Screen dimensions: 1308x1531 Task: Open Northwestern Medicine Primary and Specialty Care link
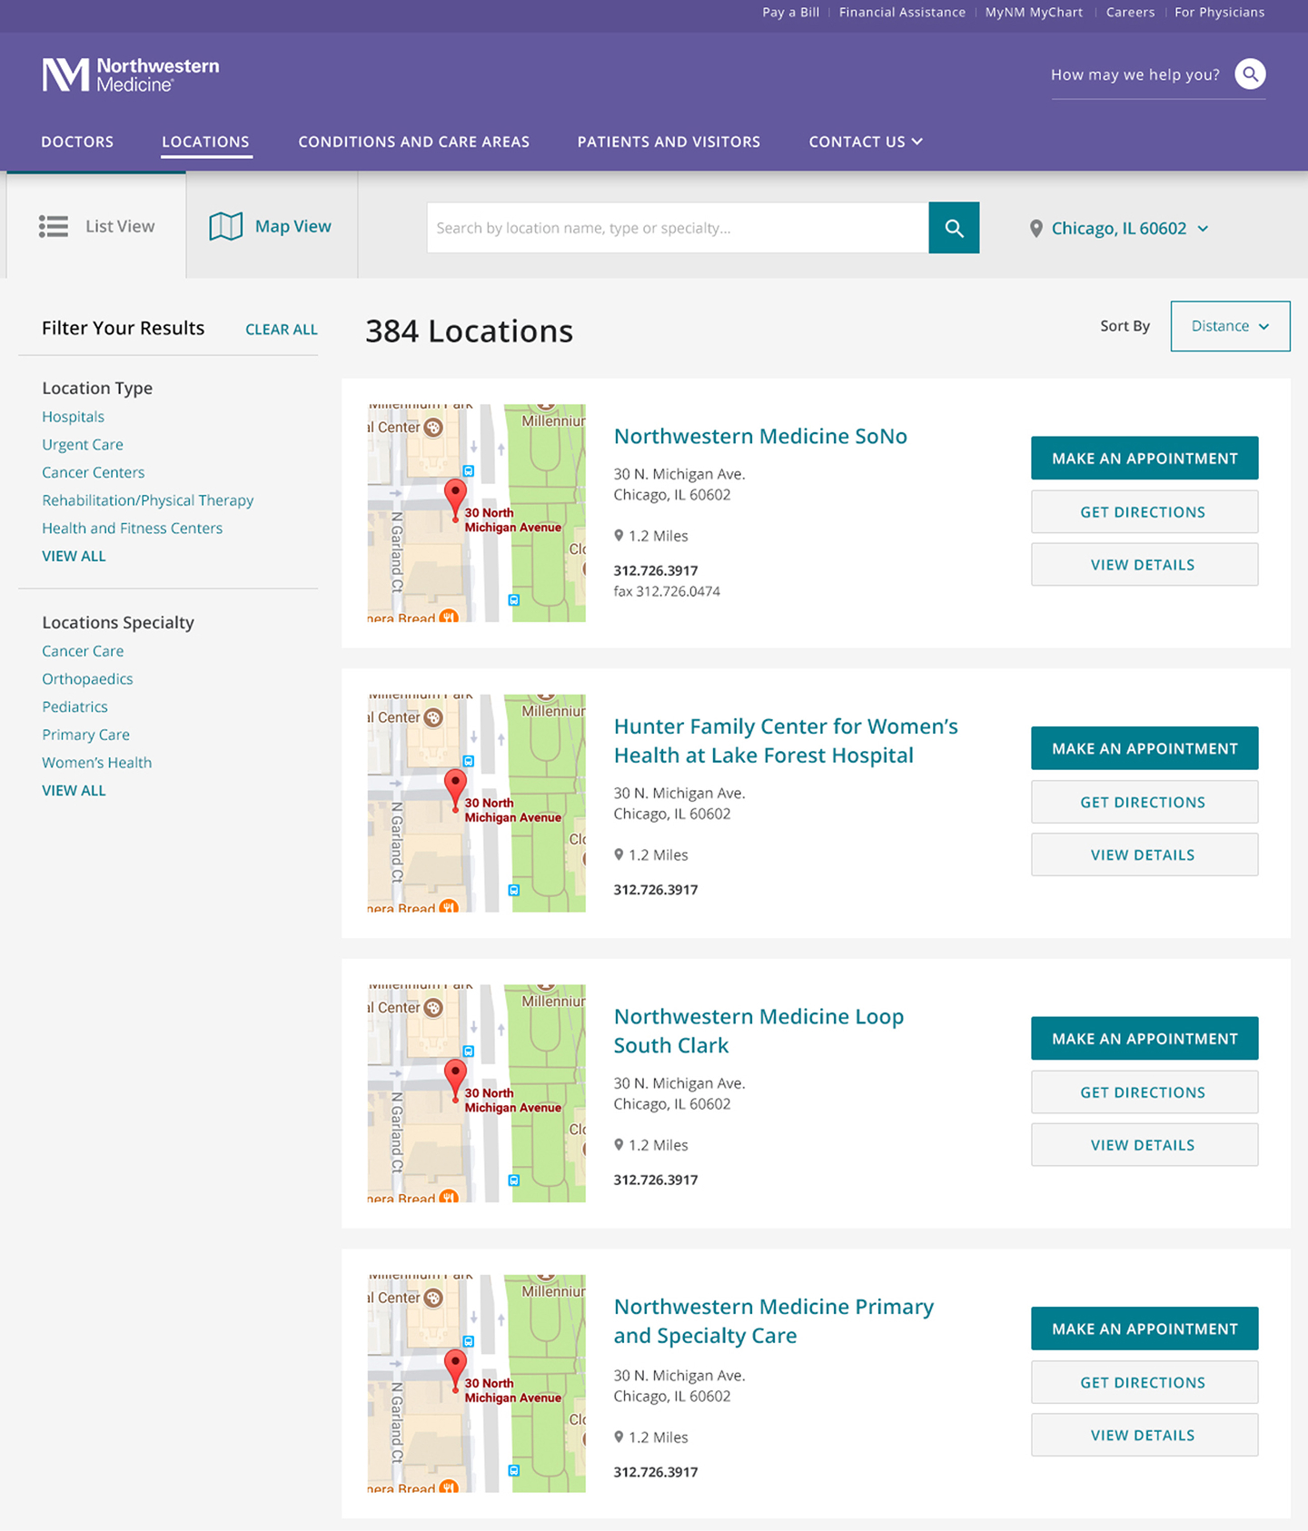[x=773, y=1321]
